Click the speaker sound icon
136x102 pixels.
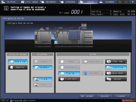pos(126,2)
